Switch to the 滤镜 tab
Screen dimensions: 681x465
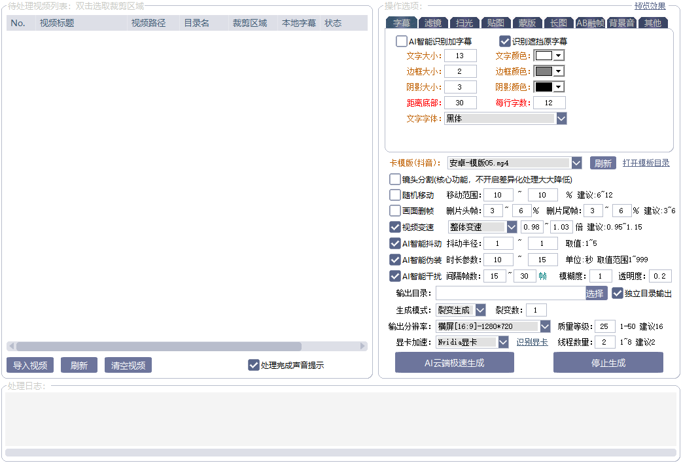432,23
